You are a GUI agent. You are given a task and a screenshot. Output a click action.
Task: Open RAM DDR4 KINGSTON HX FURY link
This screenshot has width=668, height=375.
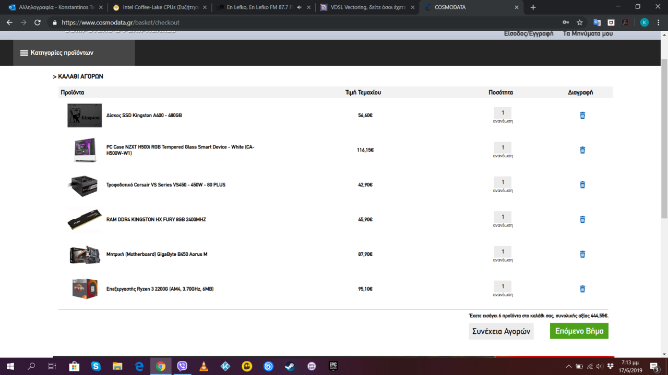pyautogui.click(x=156, y=219)
